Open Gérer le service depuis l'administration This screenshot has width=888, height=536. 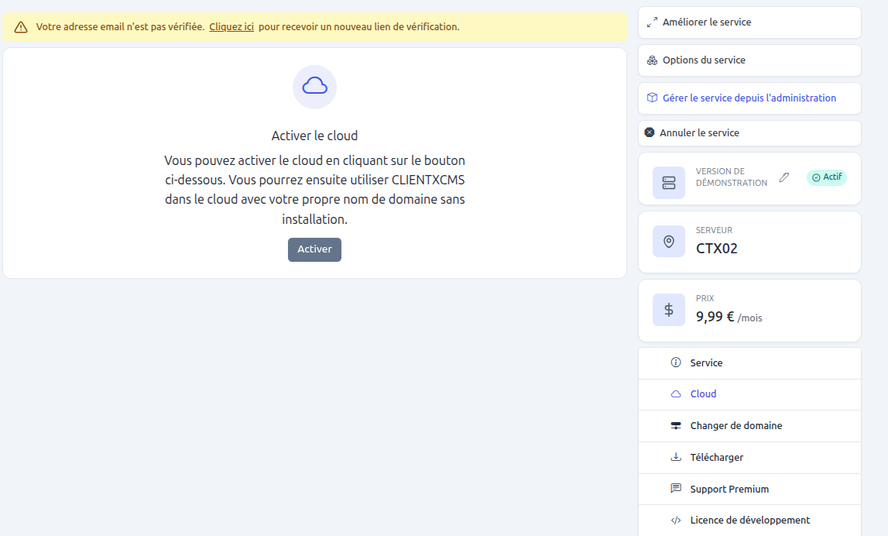coord(749,98)
